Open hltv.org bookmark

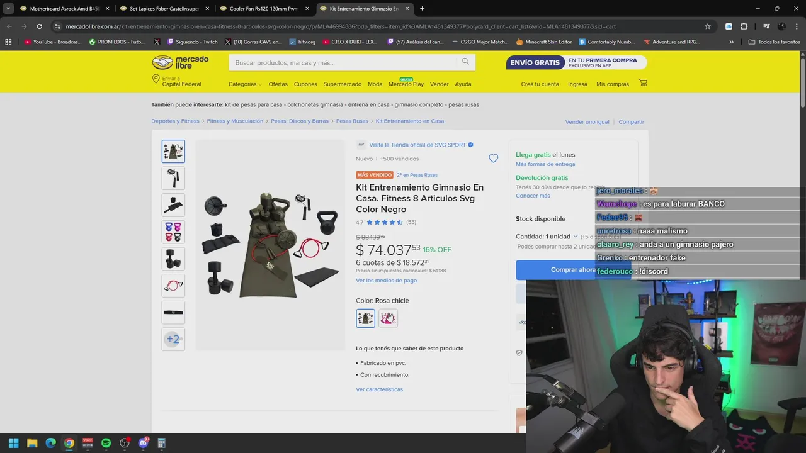click(x=302, y=42)
